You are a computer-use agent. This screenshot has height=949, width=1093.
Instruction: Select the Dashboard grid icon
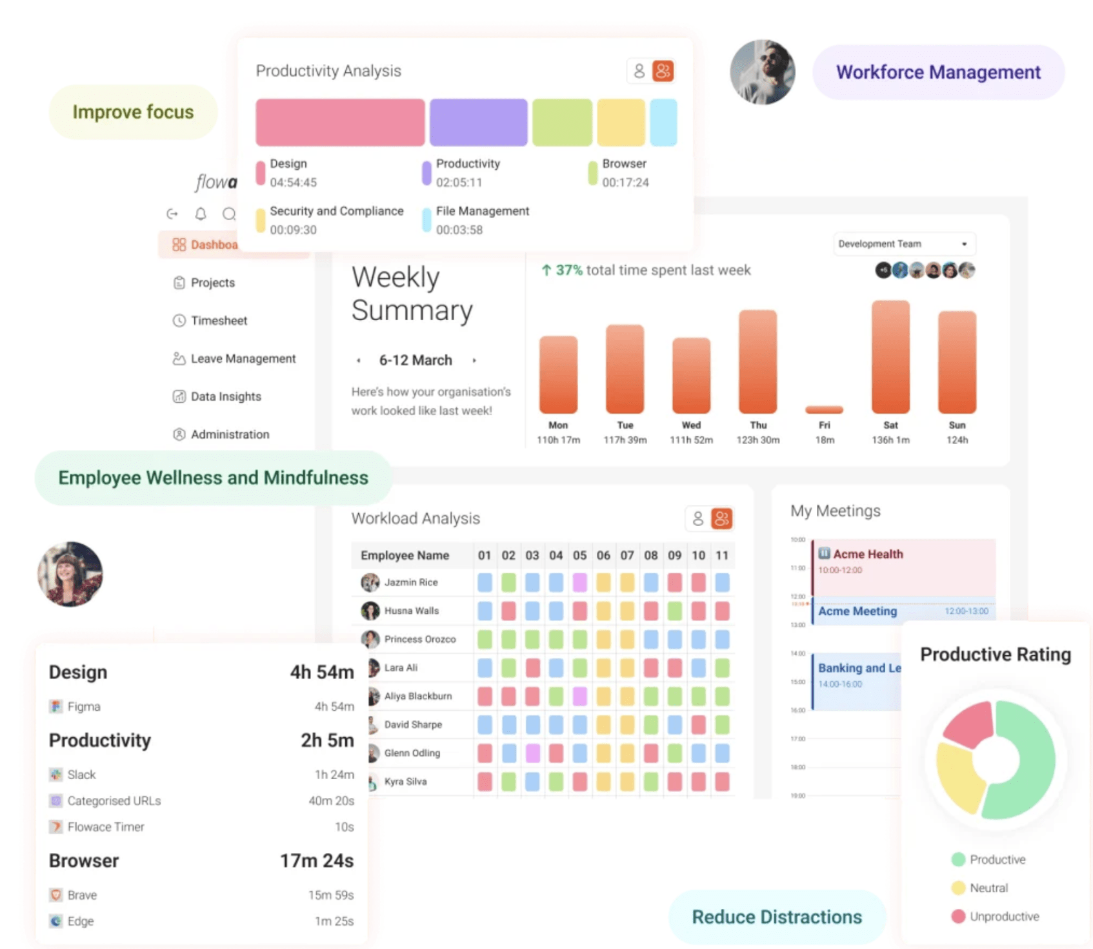(179, 244)
